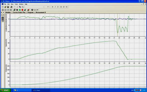Select align left text icon
The width and height of the screenshot is (147, 92).
tap(61, 7)
